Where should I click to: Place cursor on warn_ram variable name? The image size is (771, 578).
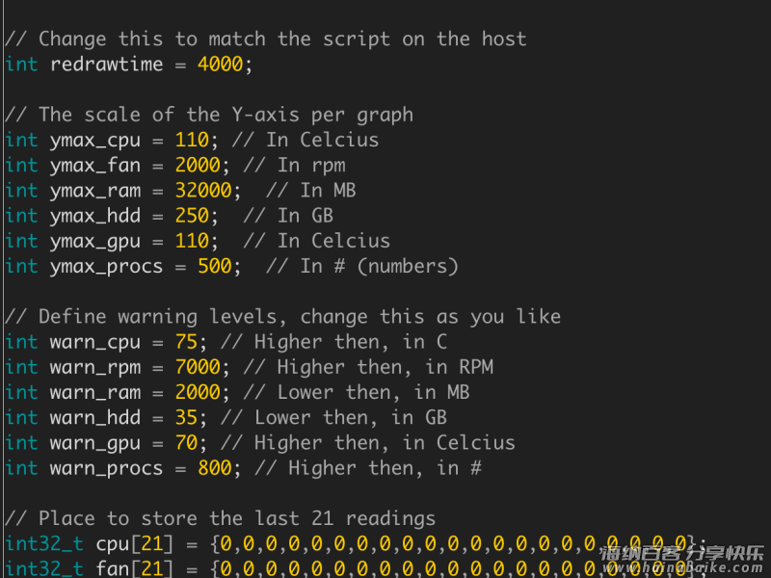(x=94, y=392)
